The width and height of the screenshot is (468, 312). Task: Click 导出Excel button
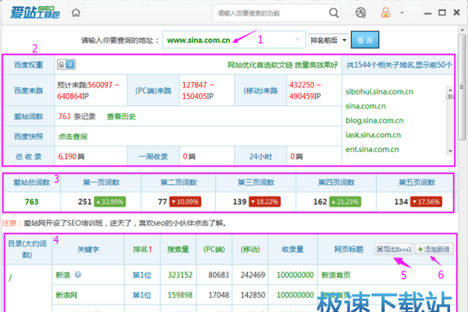pos(393,249)
